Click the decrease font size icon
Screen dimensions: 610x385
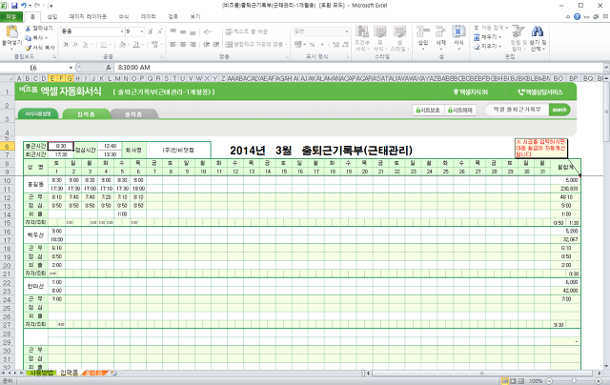159,31
